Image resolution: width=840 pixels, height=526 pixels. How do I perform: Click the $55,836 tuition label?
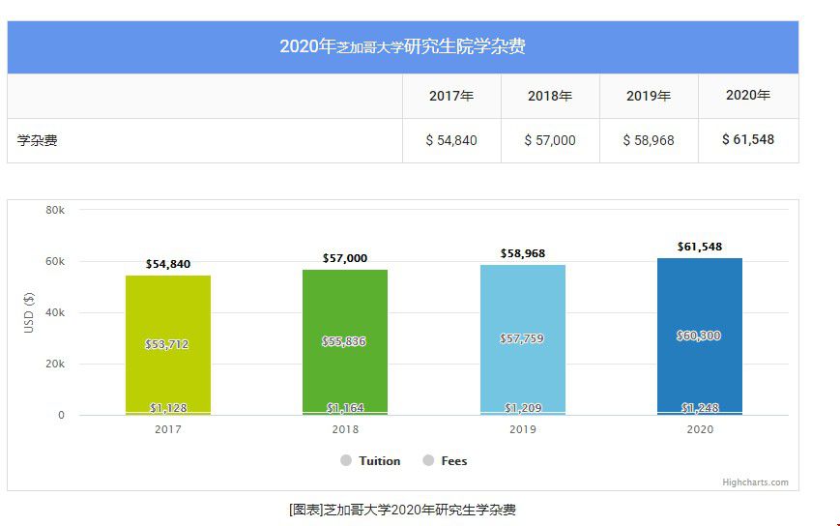coord(343,341)
